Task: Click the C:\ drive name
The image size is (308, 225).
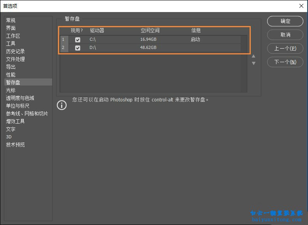Action: pyautogui.click(x=93, y=39)
